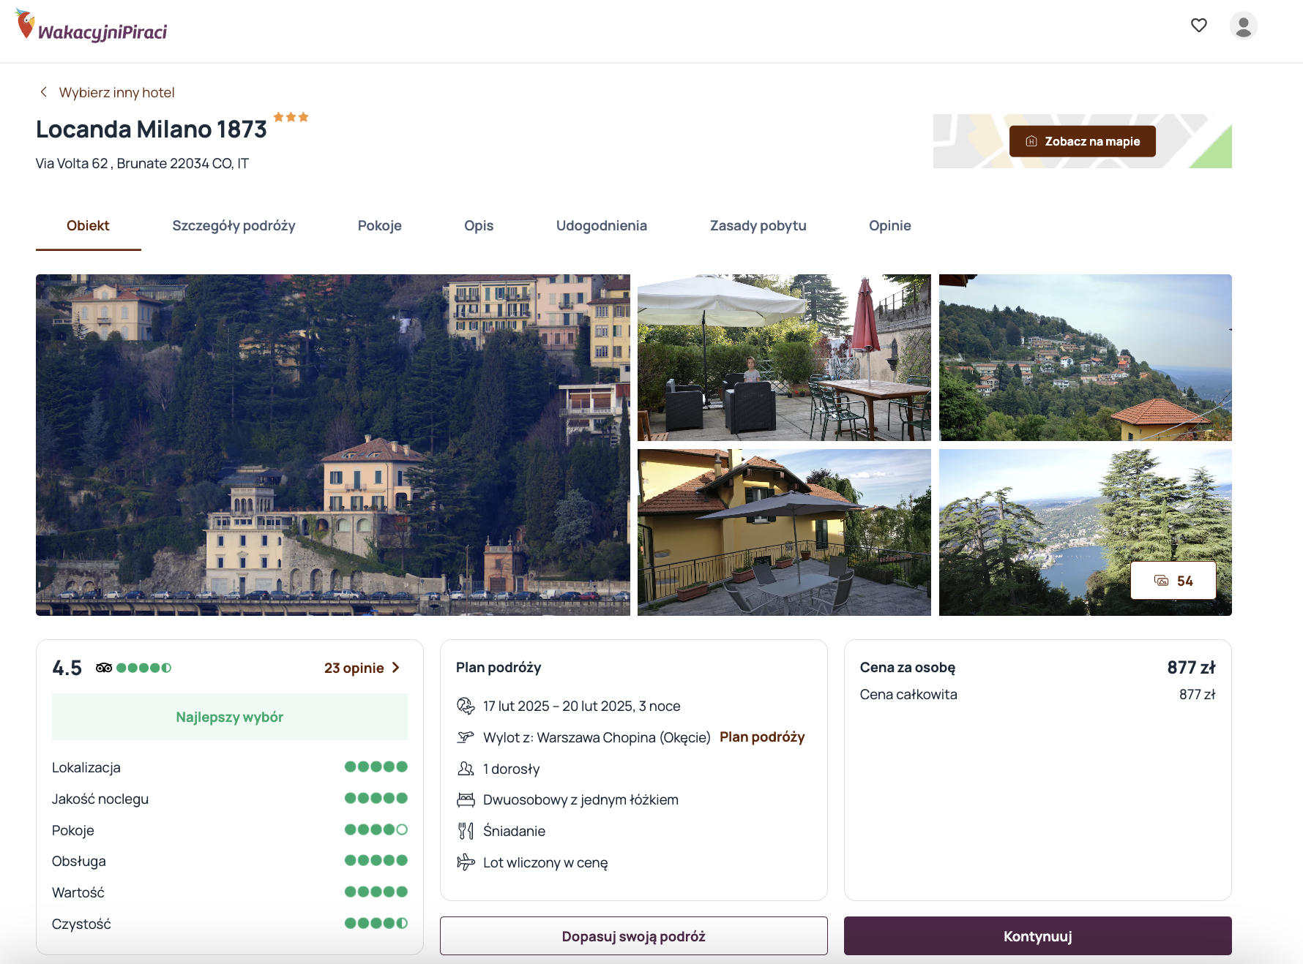Screen dimensions: 1303x964
Task: Click the person icon next to 1 dorosły
Action: (x=466, y=769)
